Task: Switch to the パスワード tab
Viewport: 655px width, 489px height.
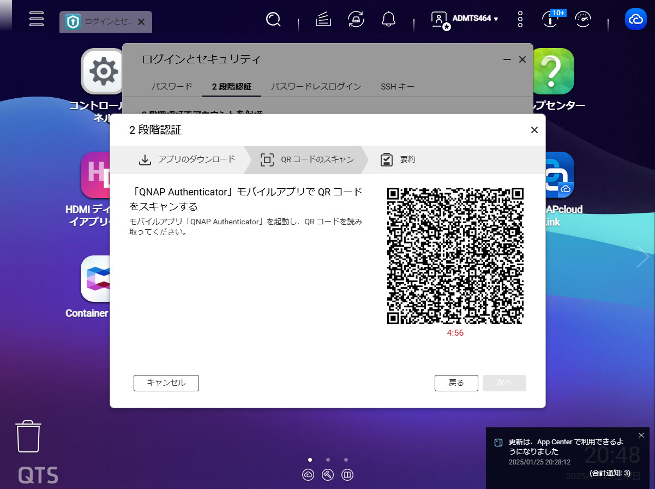Action: point(172,86)
